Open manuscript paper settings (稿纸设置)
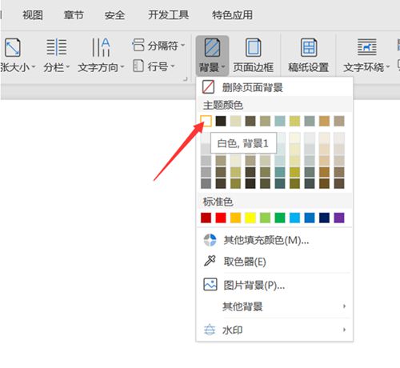The width and height of the screenshot is (400, 368). (309, 47)
